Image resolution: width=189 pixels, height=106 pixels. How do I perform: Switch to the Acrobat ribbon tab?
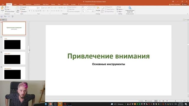tap(73, 4)
